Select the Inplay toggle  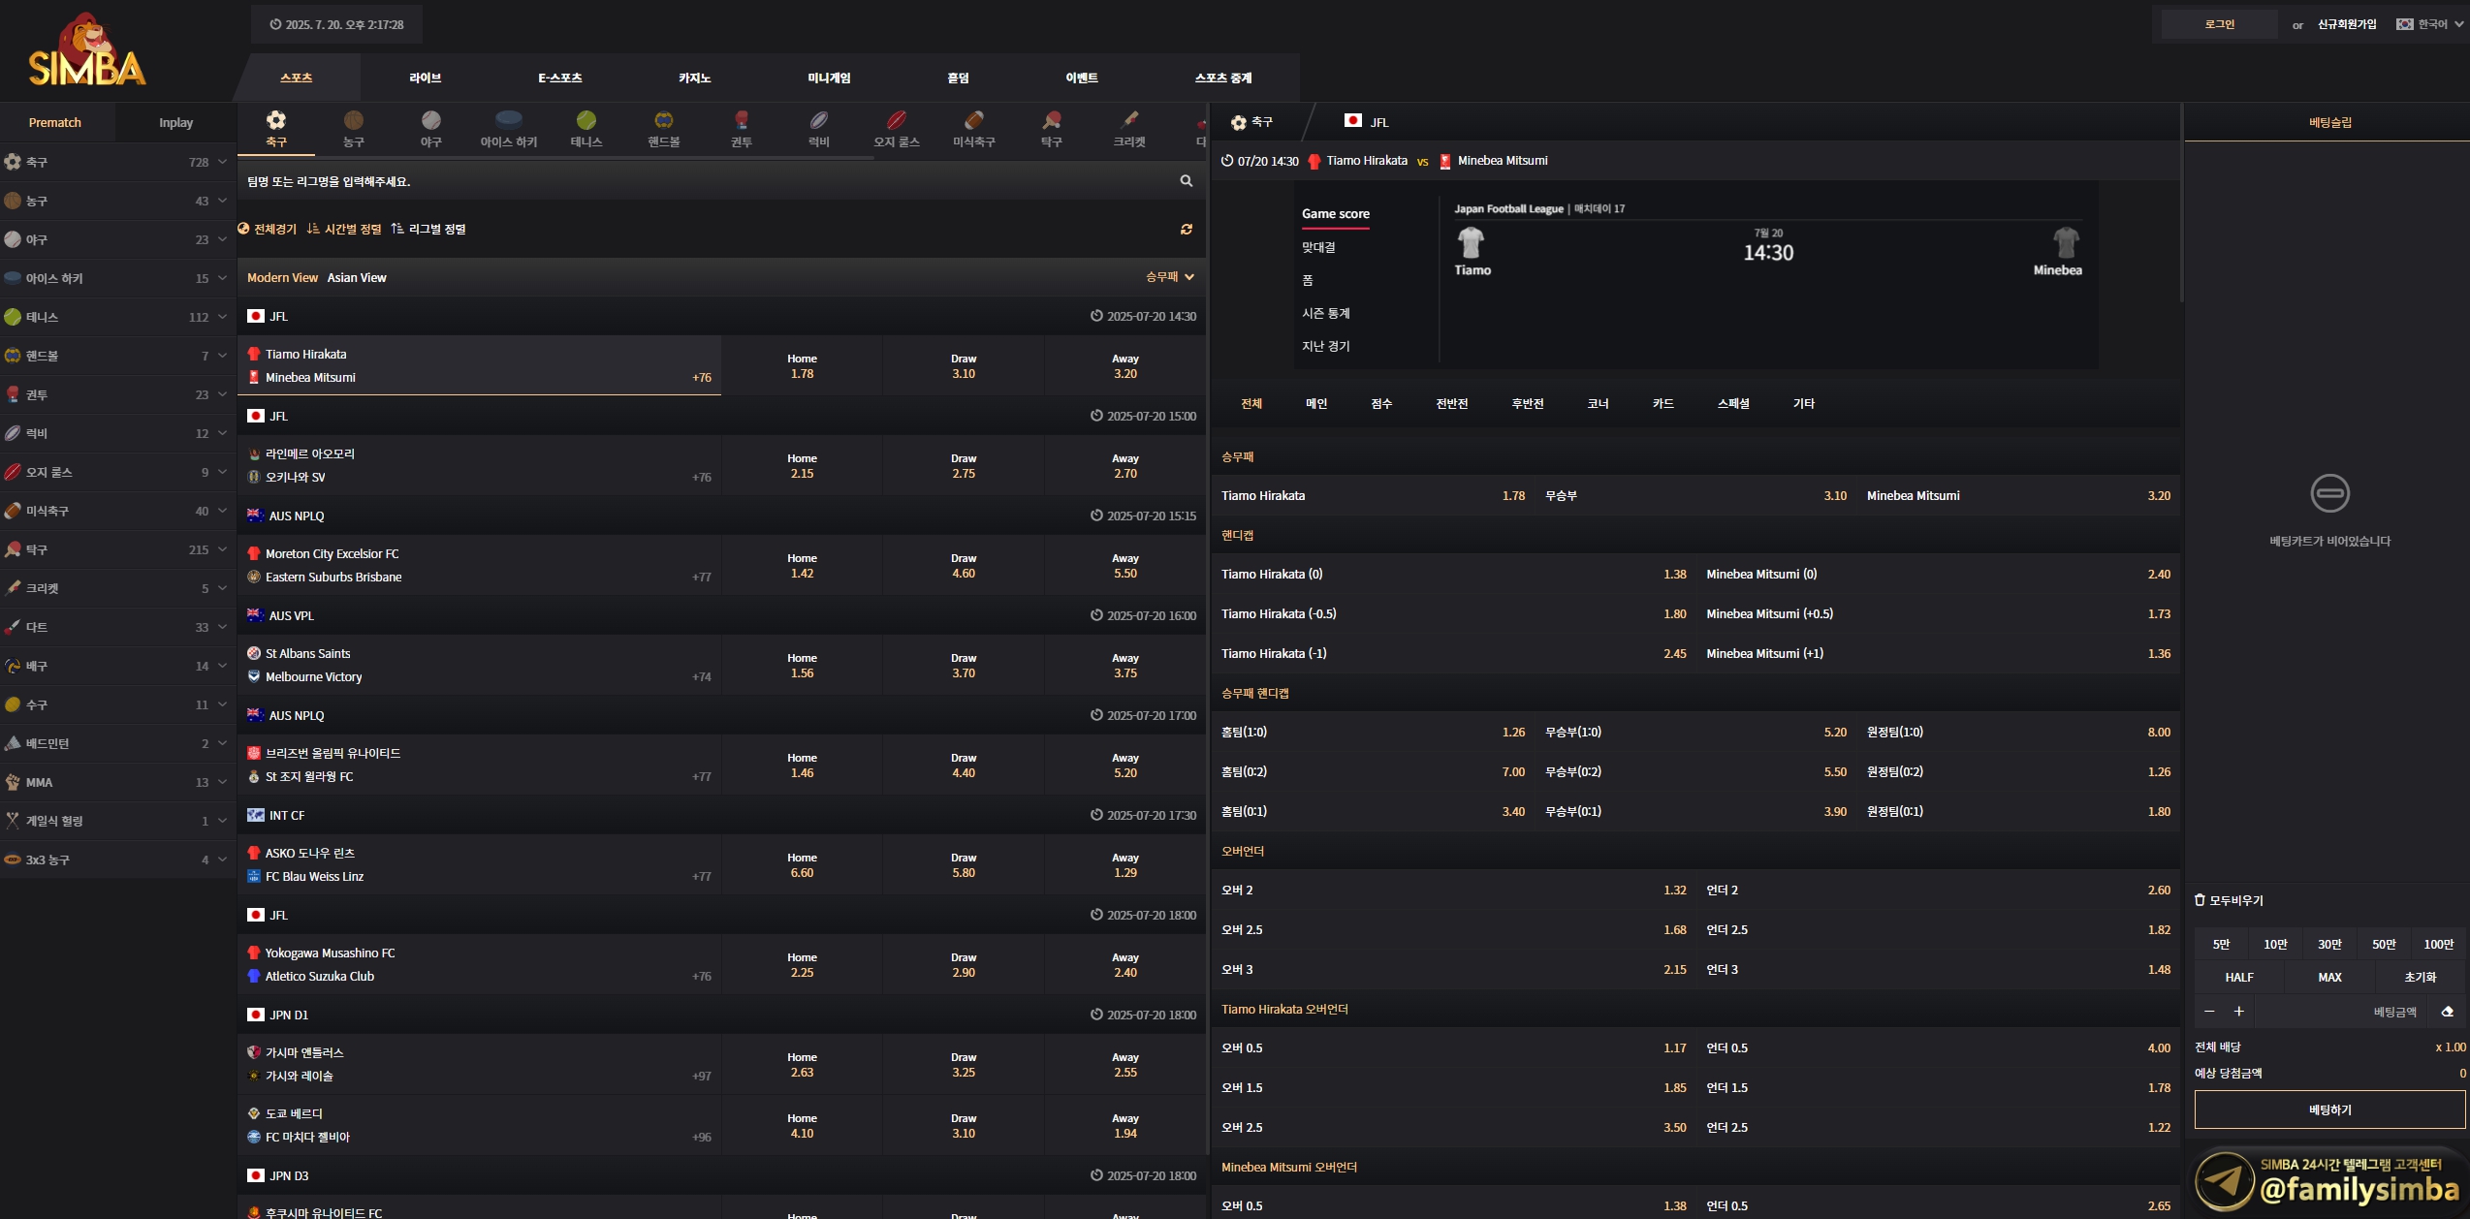pyautogui.click(x=175, y=123)
